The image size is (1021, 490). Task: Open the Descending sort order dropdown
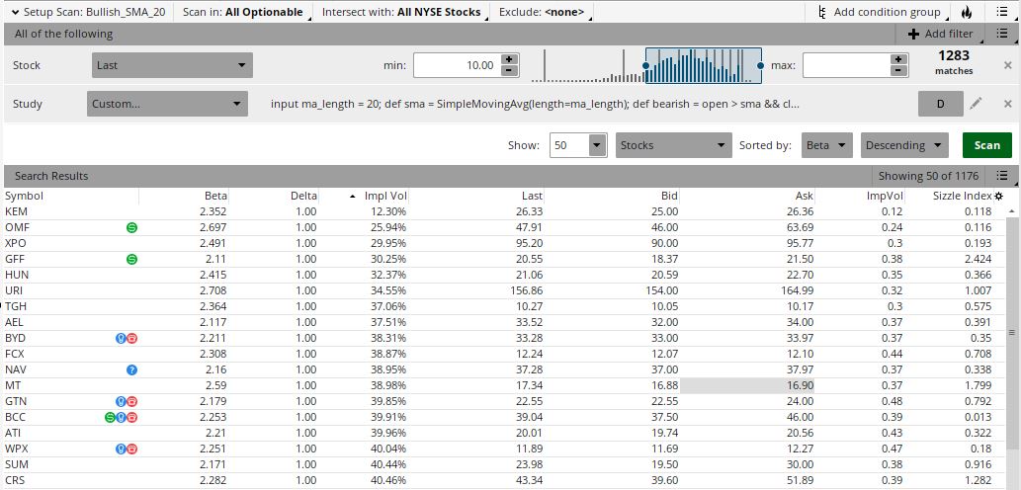(x=904, y=145)
